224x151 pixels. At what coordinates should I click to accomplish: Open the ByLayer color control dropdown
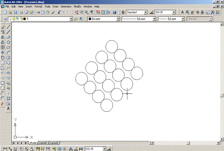[x=118, y=19]
